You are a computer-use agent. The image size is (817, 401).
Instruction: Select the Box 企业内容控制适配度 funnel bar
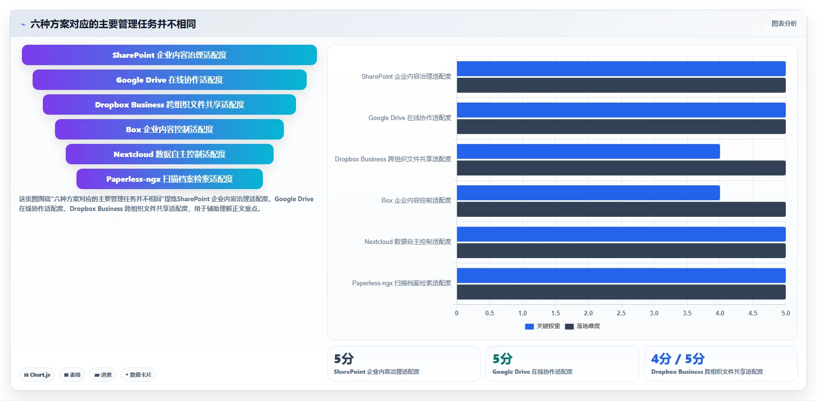(169, 129)
